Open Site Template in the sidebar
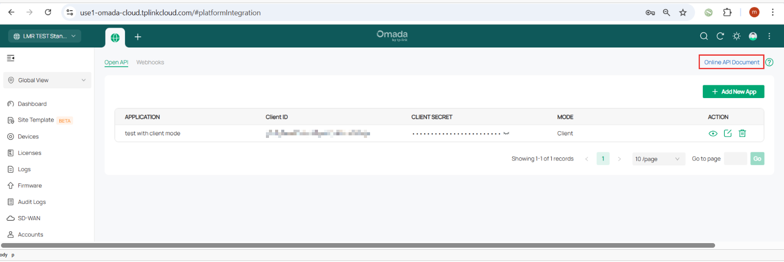Viewport: 784px width, 262px height. (x=36, y=120)
